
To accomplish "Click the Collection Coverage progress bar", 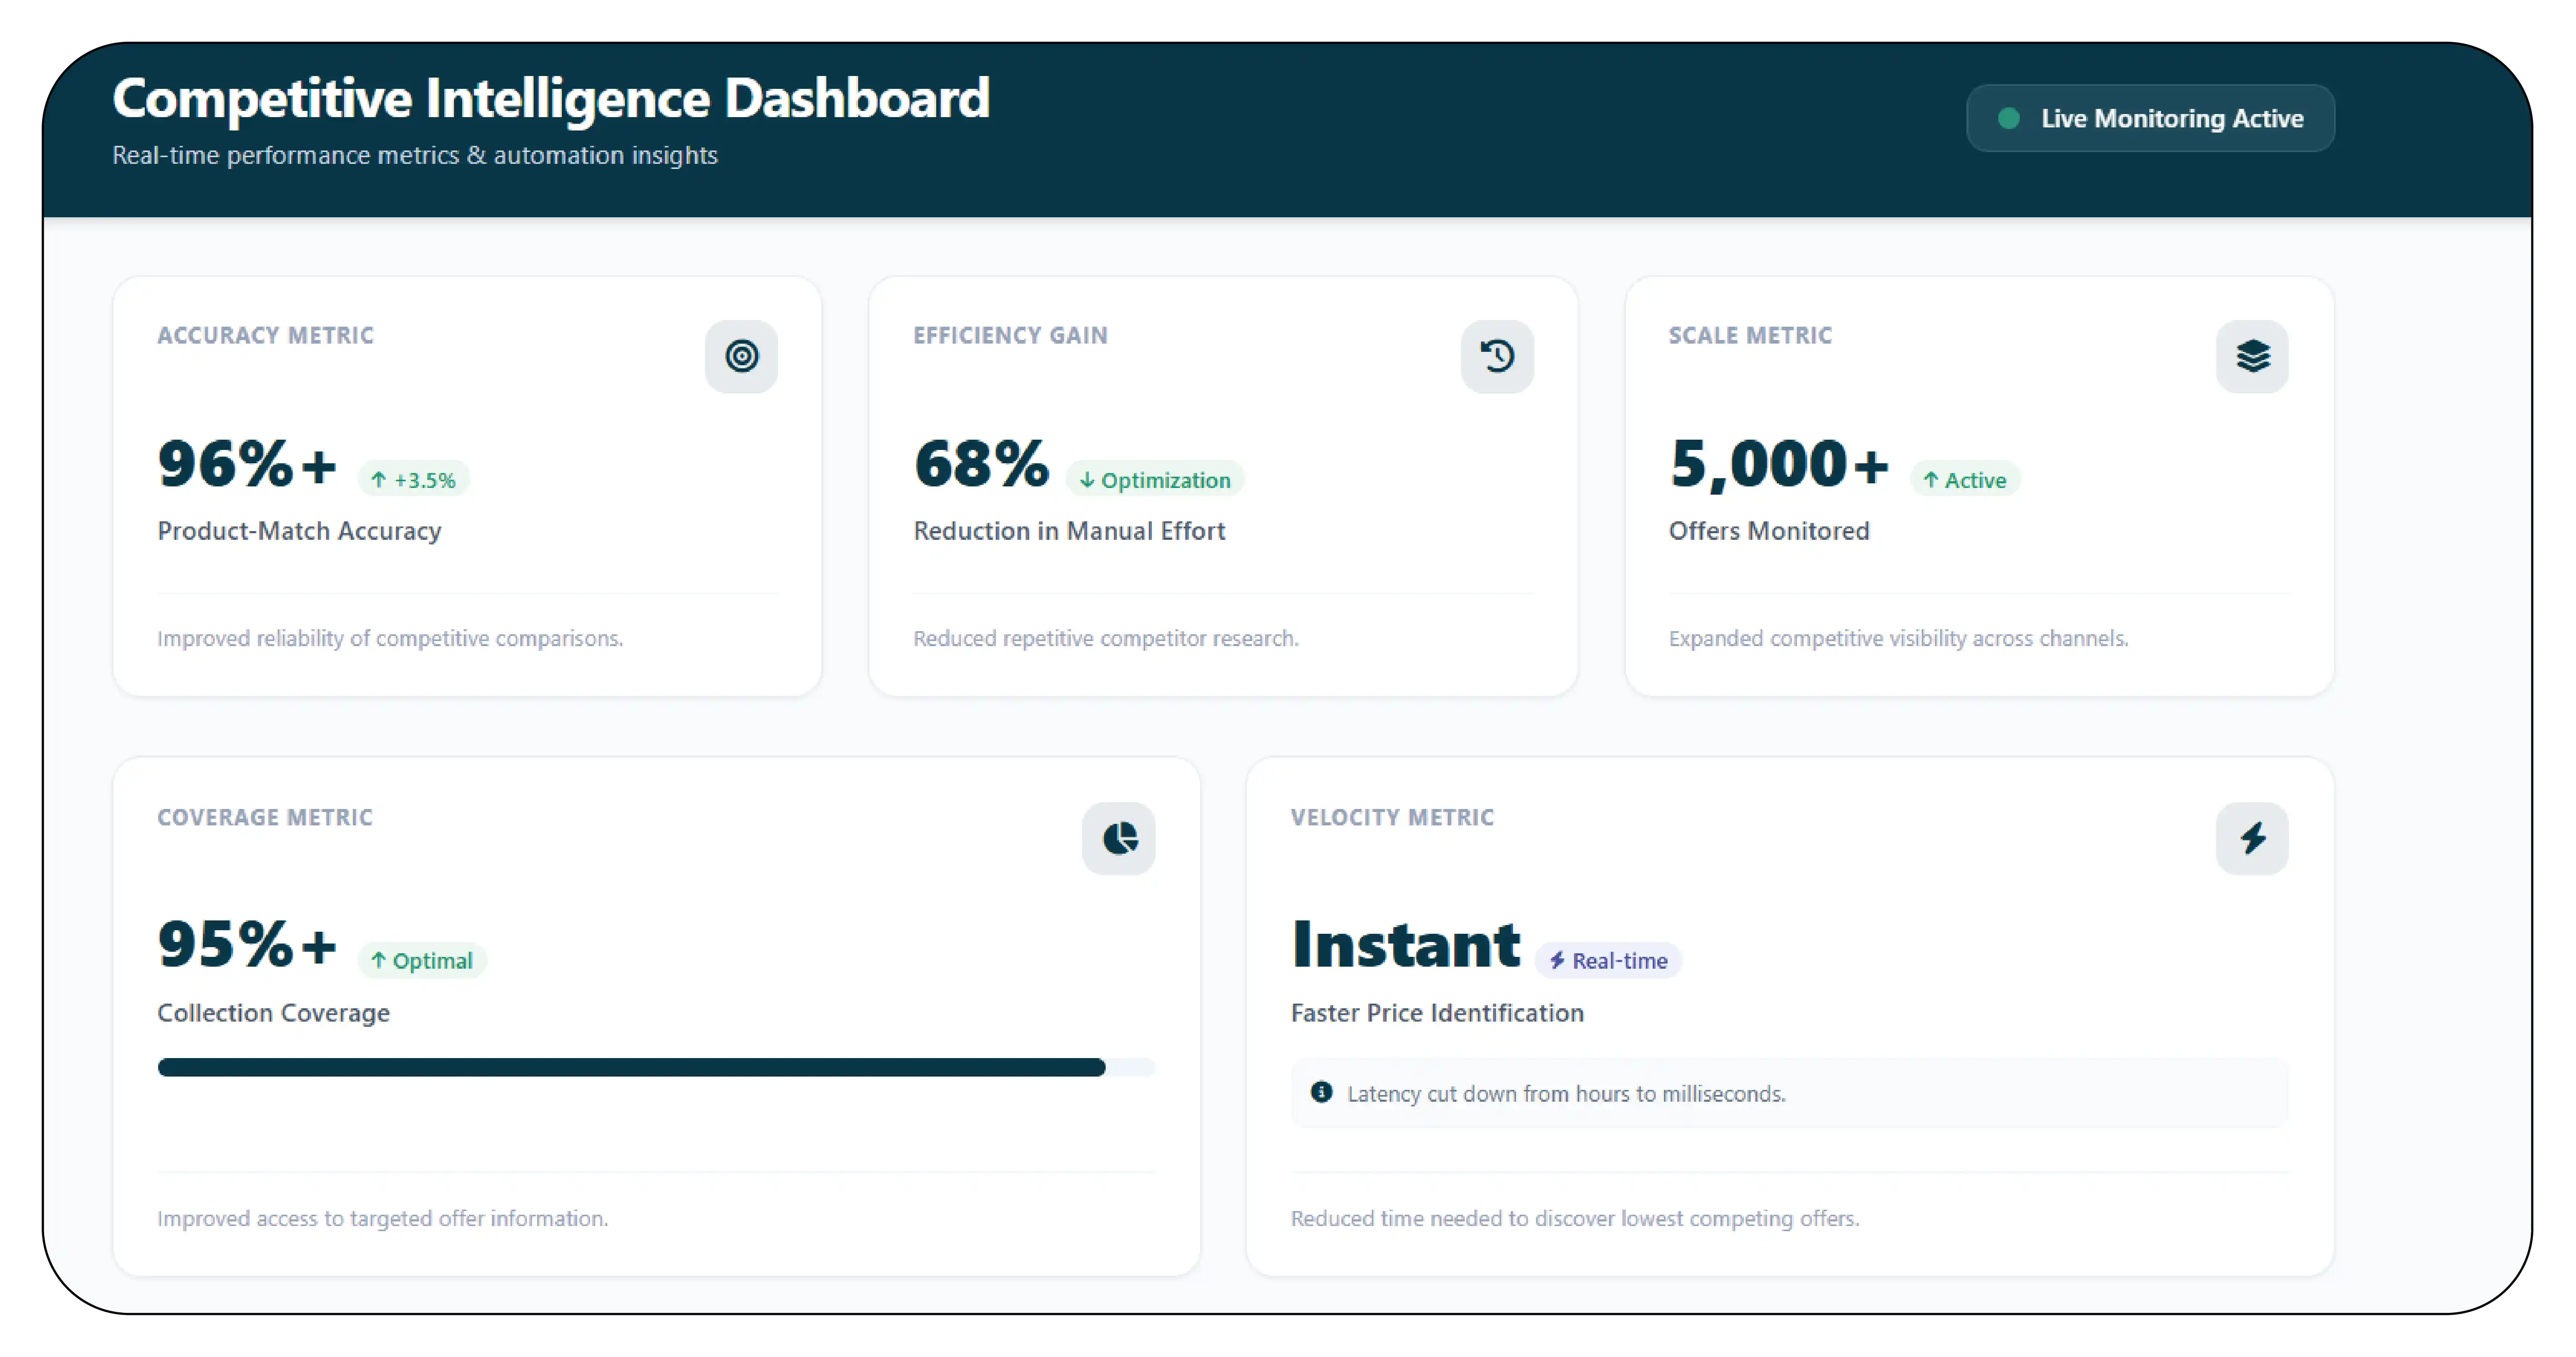I will (656, 1067).
